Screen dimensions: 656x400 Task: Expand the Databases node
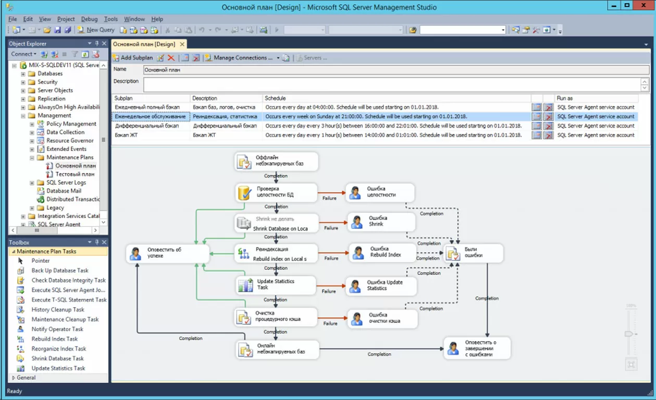23,74
